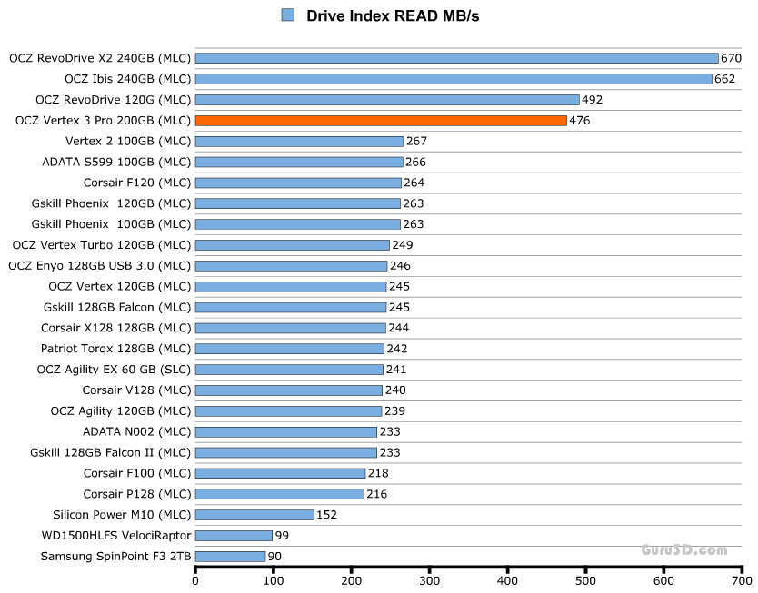Select the Corsair F120 bar
The height and width of the screenshot is (593, 758).
coord(298,183)
